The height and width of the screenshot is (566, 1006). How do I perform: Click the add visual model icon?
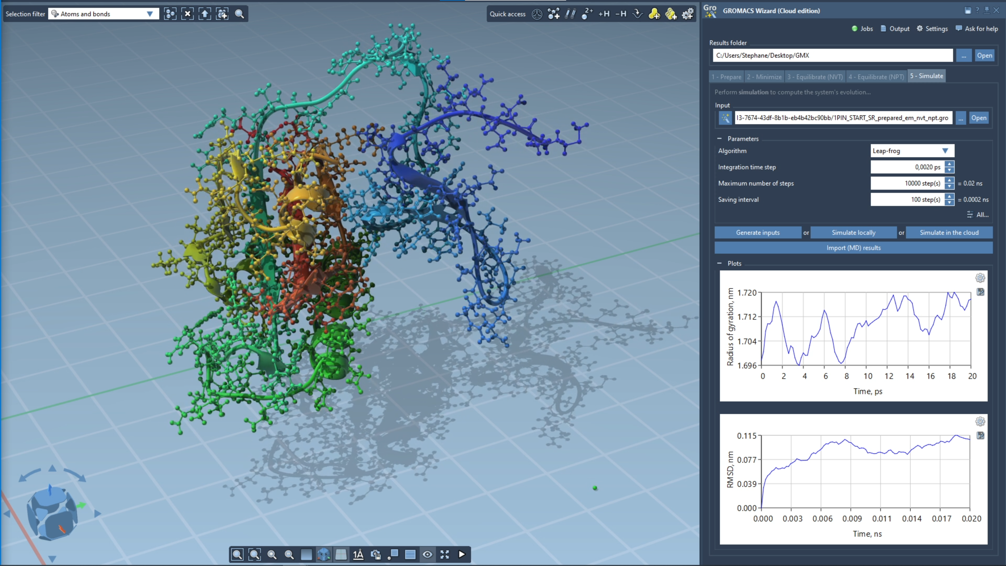click(x=654, y=14)
